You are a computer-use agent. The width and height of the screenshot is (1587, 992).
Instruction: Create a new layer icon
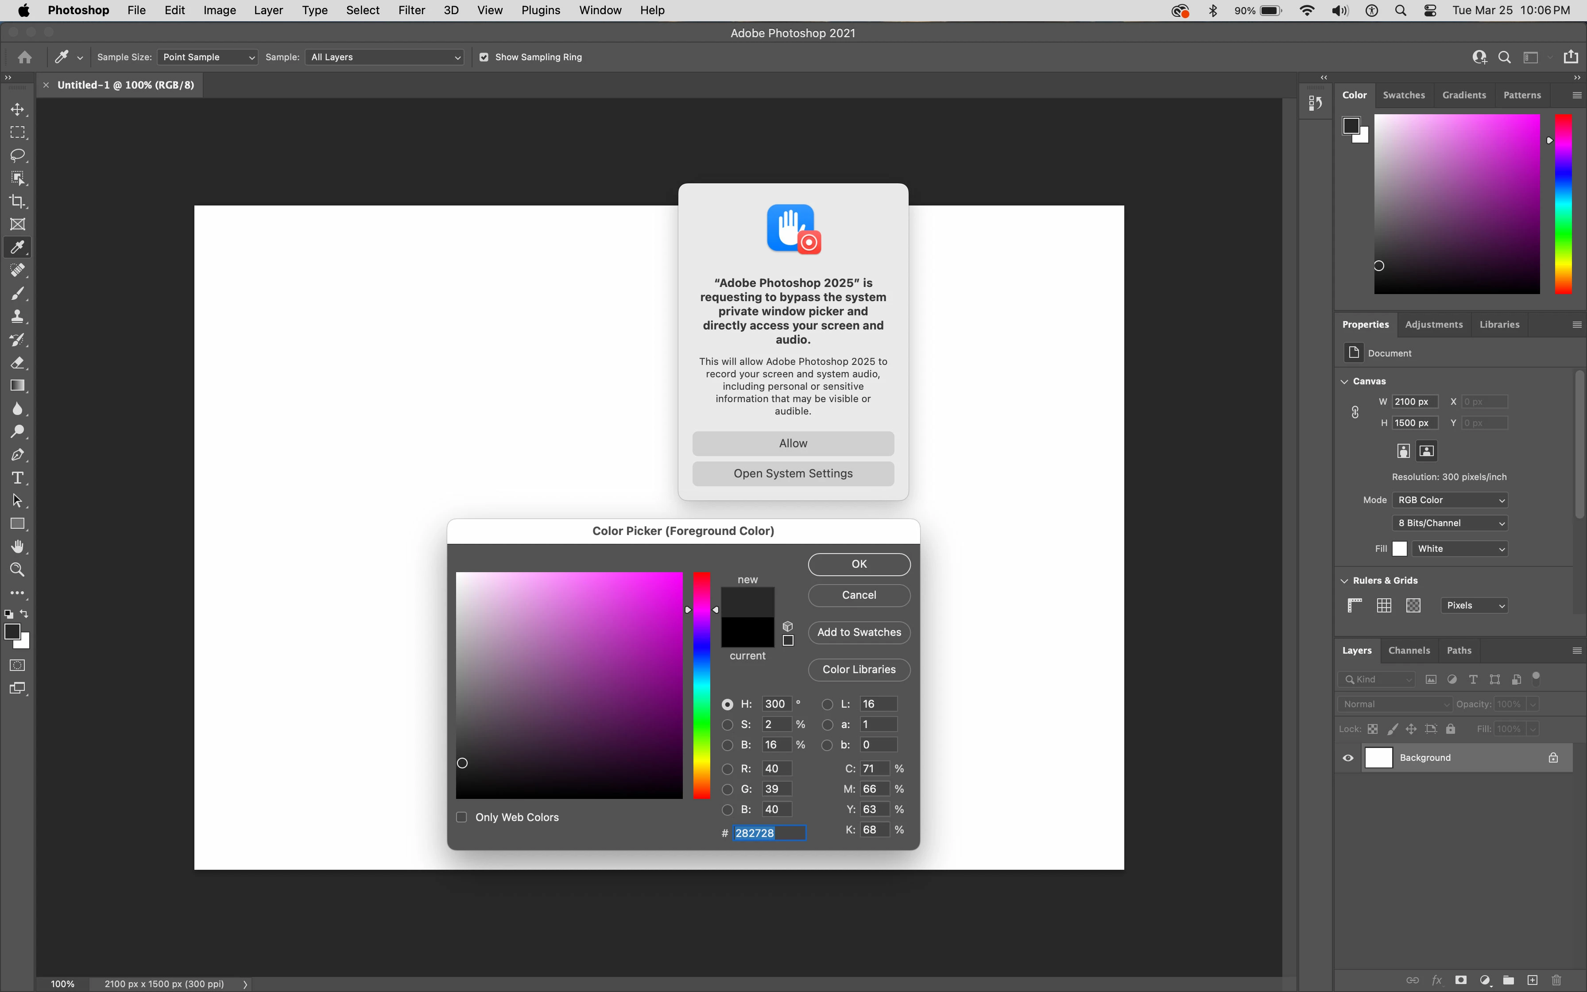click(x=1532, y=980)
